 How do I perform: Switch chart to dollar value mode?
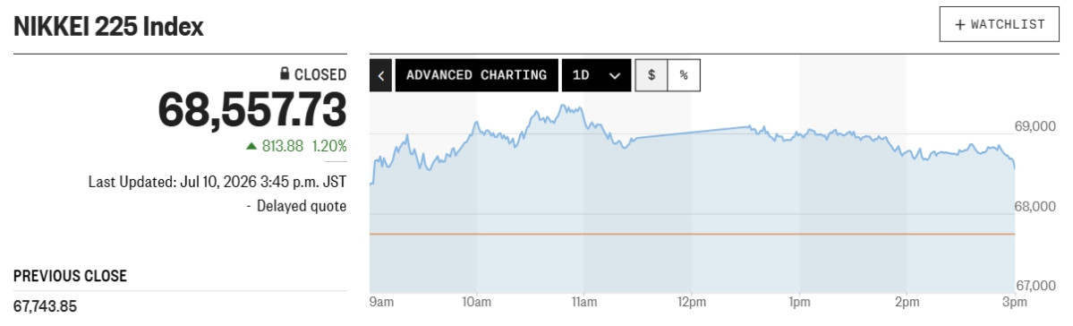(x=651, y=75)
